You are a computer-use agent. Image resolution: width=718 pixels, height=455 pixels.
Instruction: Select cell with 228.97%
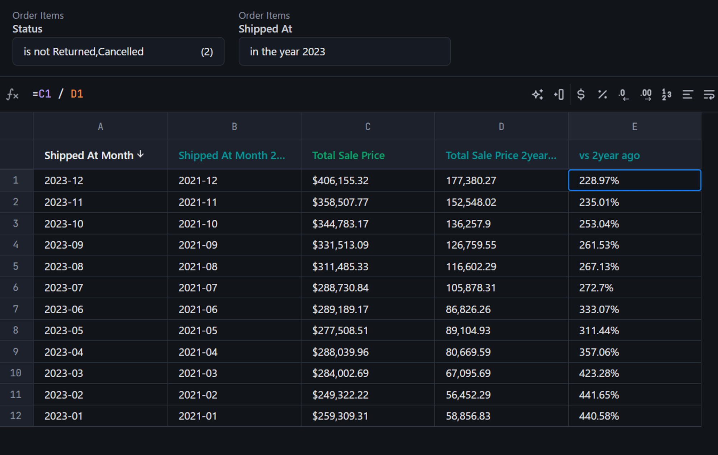pos(635,180)
